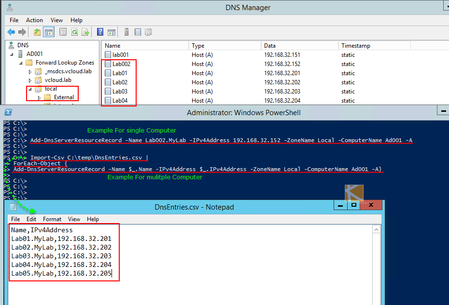This screenshot has width=449, height=305.
Task: Open the View menu in DNS Manager
Action: (x=56, y=20)
